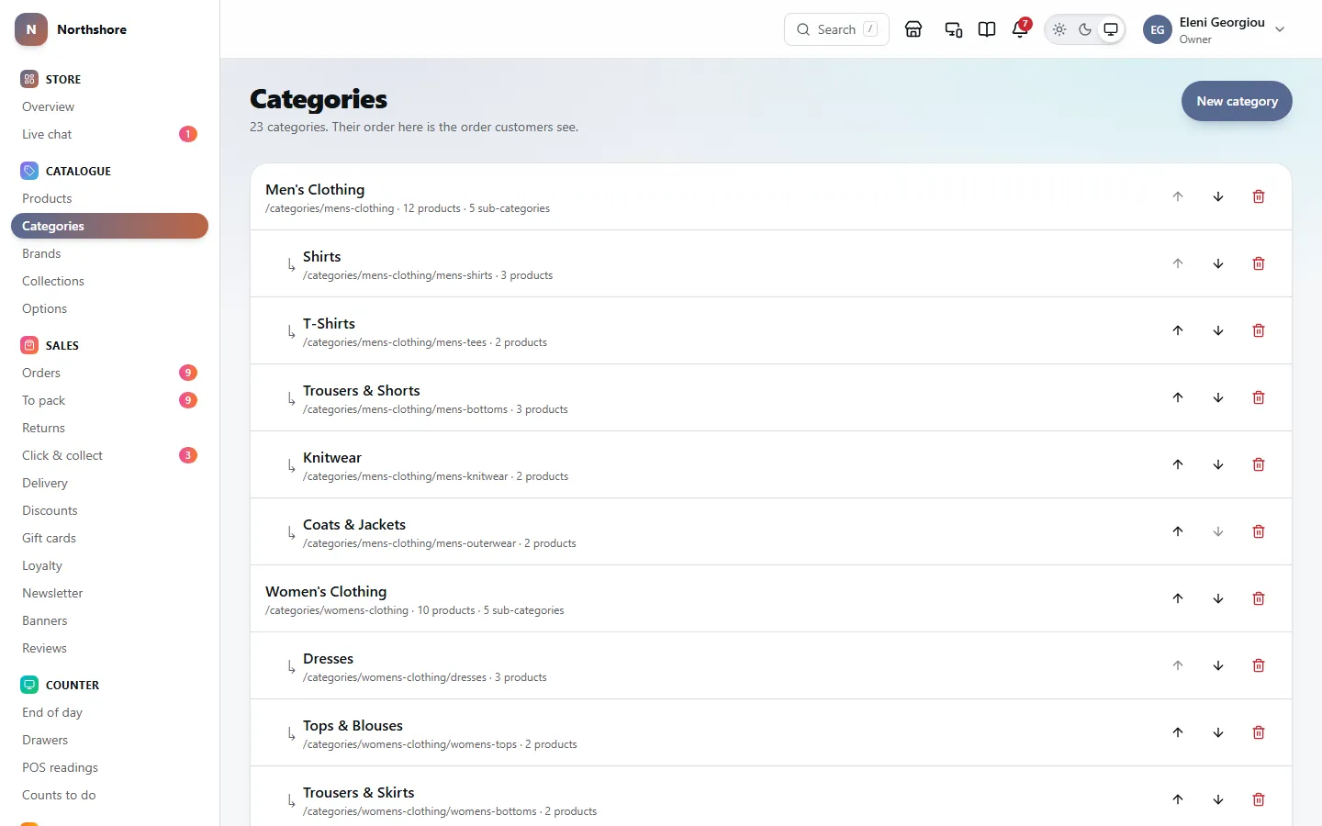Image resolution: width=1322 pixels, height=826 pixels.
Task: Navigate to Gift cards
Action: [x=109, y=538]
